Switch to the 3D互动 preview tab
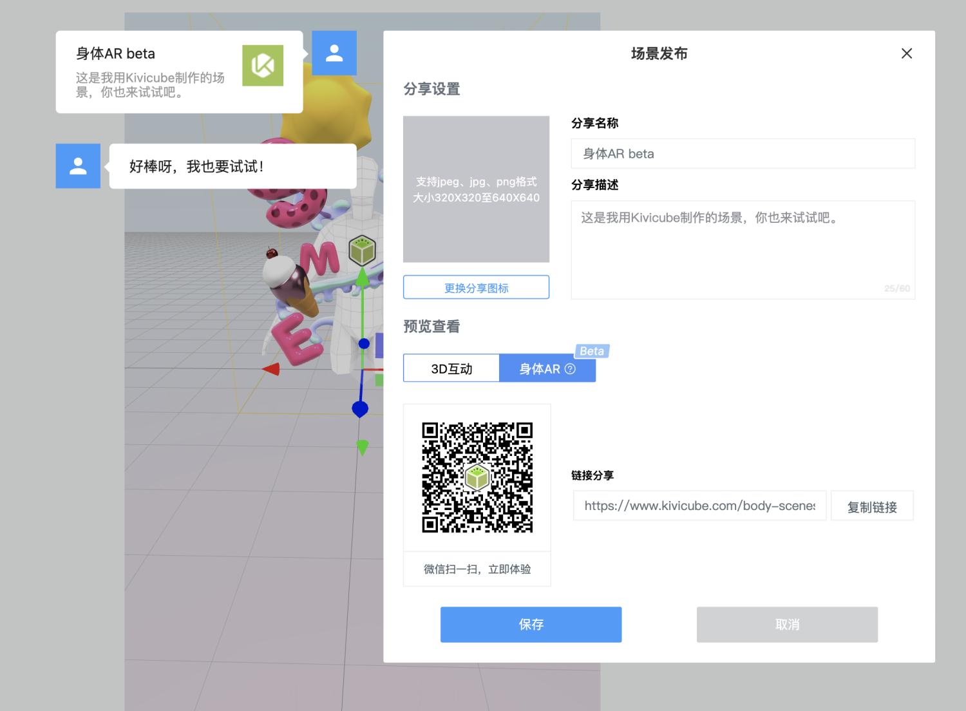This screenshot has height=711, width=966. tap(451, 368)
